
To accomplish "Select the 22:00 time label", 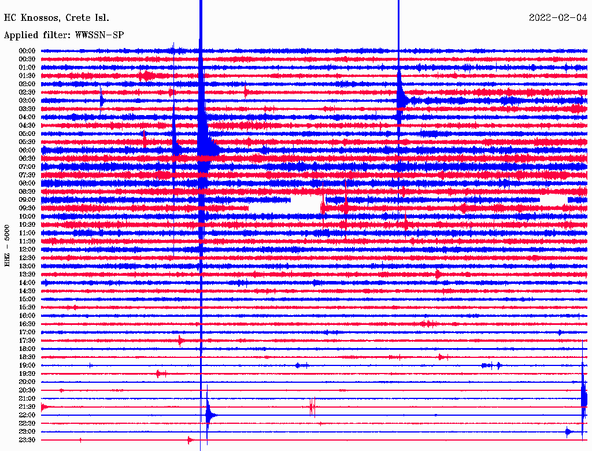I will coord(27,415).
